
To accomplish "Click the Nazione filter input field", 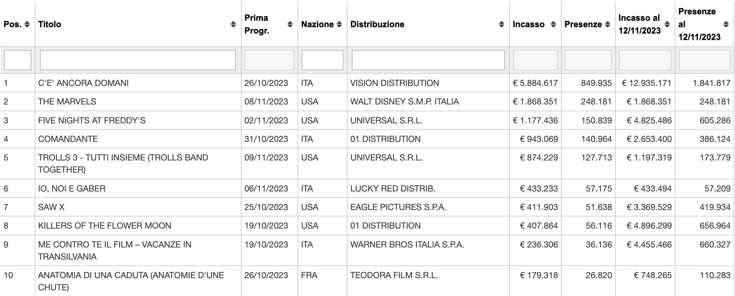I will click(322, 60).
